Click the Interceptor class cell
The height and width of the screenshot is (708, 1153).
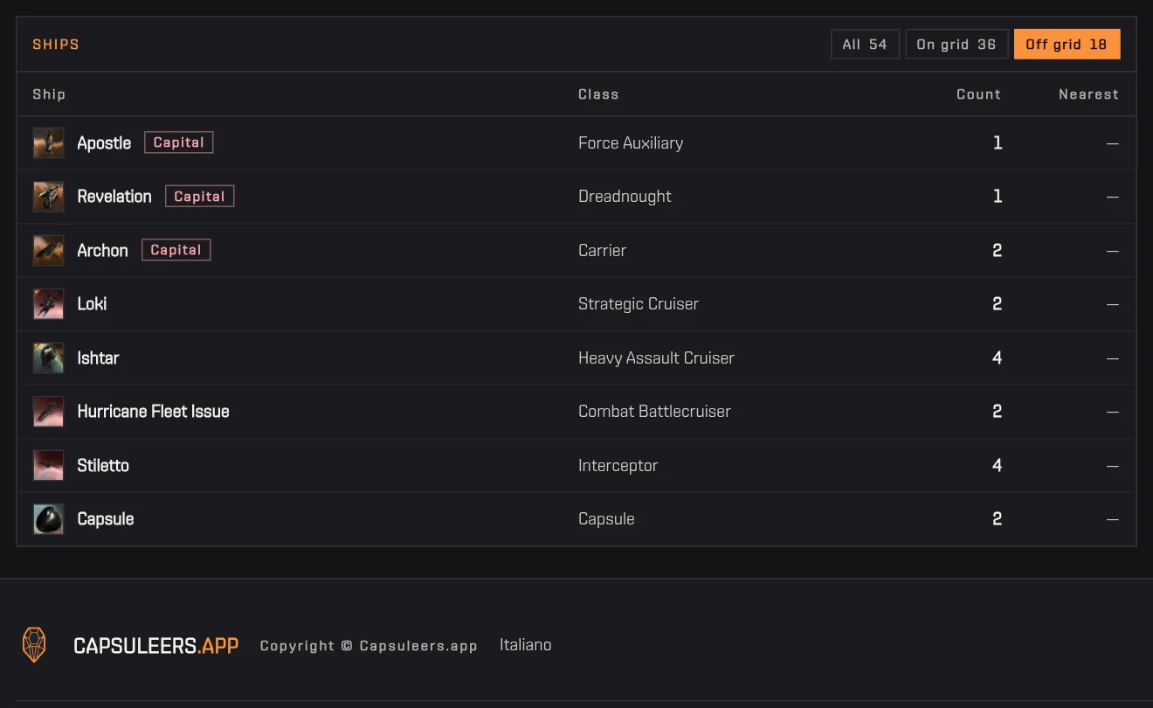618,466
